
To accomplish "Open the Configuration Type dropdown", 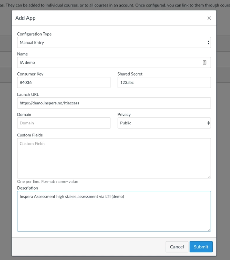I will click(x=114, y=42).
